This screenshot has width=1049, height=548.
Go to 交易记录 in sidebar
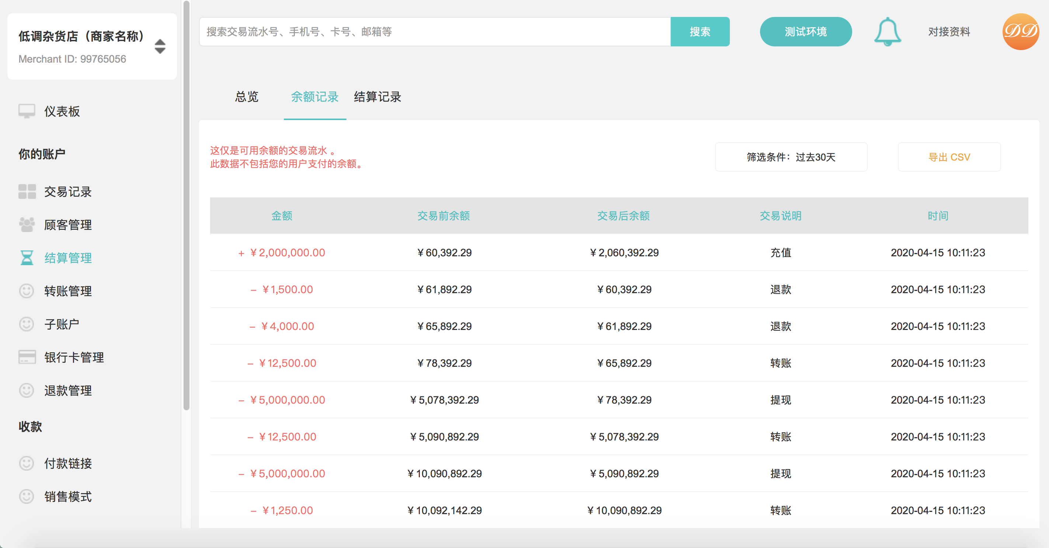pos(68,191)
